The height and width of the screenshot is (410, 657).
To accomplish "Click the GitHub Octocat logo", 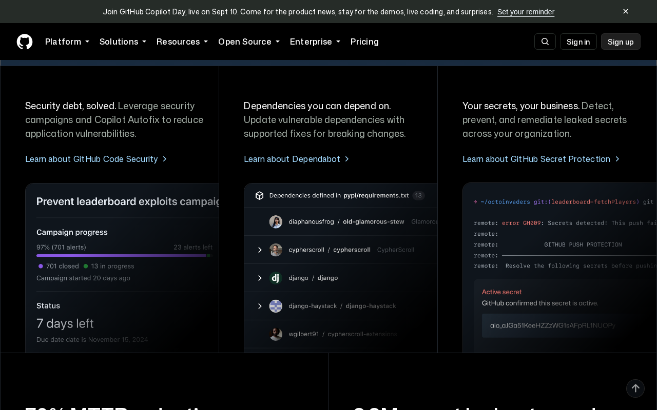I will coord(25,42).
